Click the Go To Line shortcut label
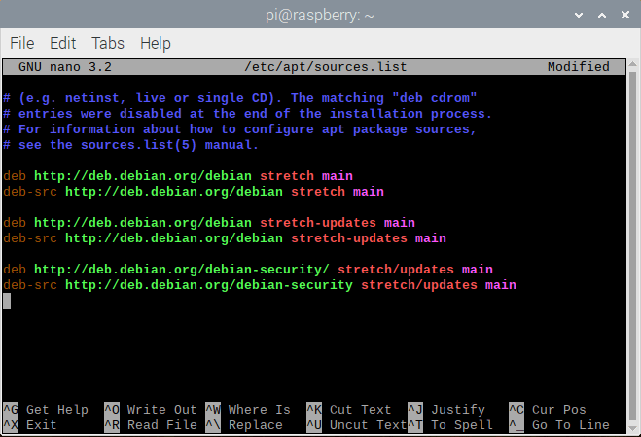 click(570, 425)
